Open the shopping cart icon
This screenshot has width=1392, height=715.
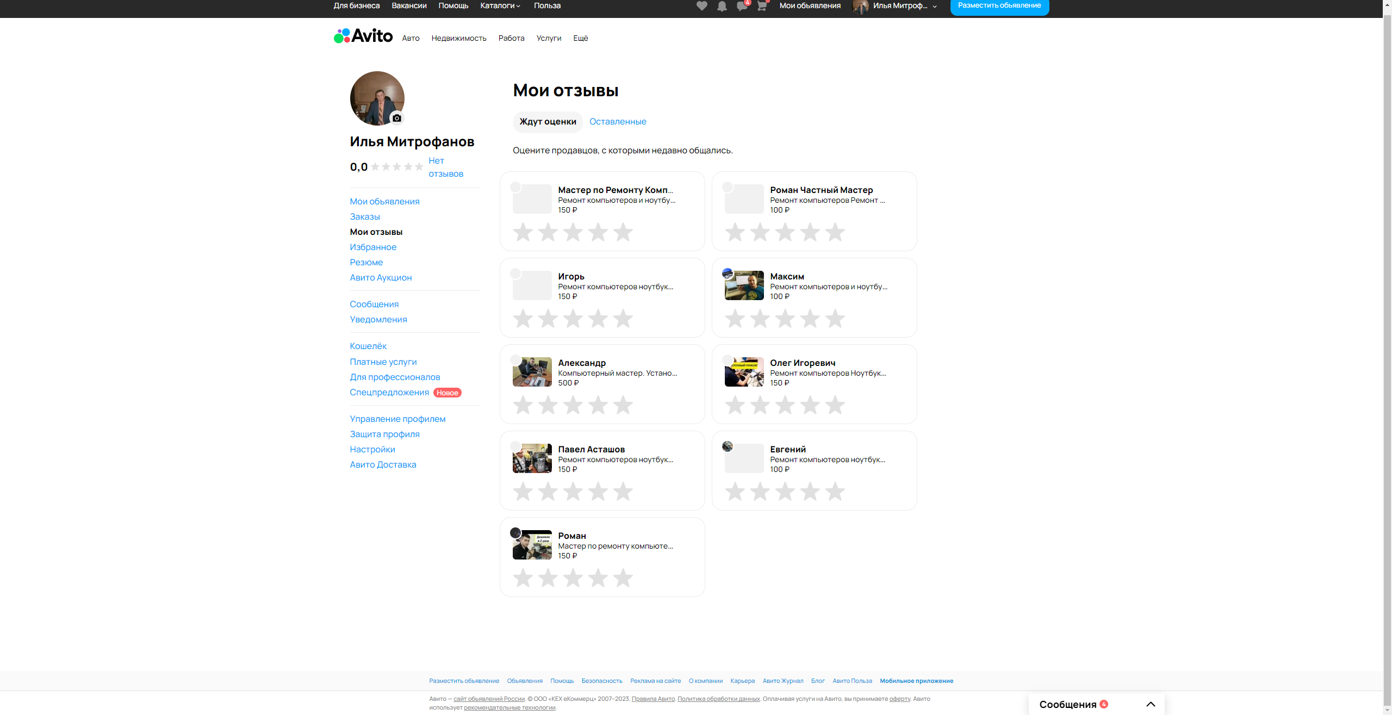(762, 6)
